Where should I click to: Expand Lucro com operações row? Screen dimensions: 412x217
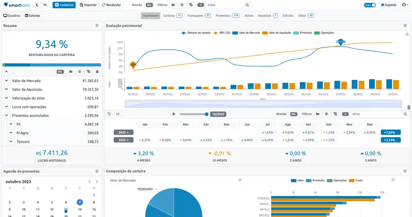point(6,107)
